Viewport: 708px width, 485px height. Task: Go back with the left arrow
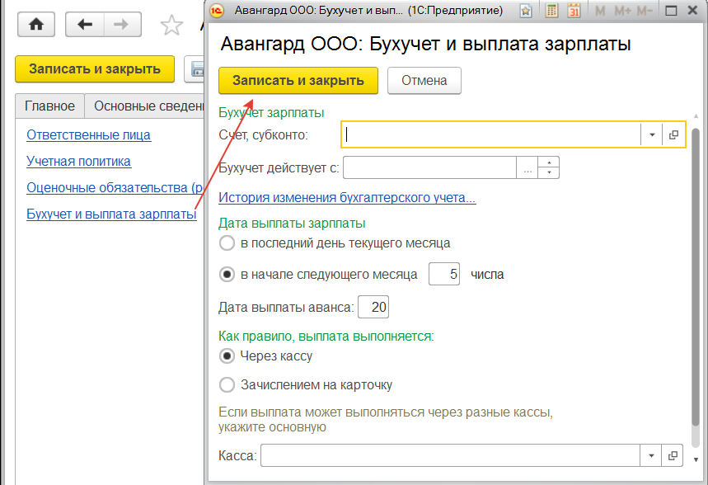(x=84, y=24)
